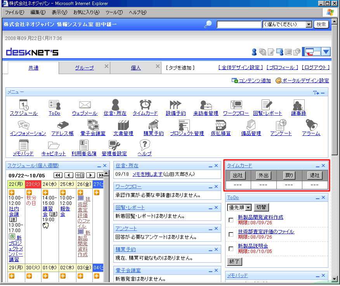
Task: Click the page vertical scrollbar down arrow
Action: pyautogui.click(x=334, y=279)
